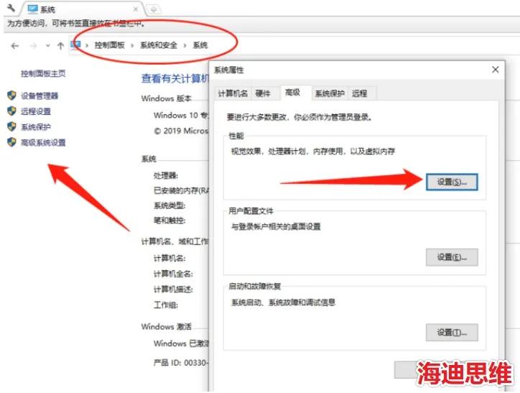Open 远程设置 link
520x393 pixels.
(x=36, y=111)
